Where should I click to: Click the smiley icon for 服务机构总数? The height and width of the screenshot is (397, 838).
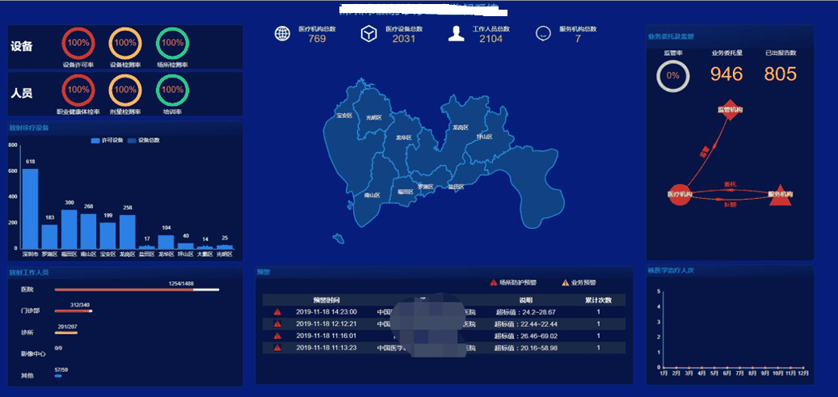pos(543,33)
